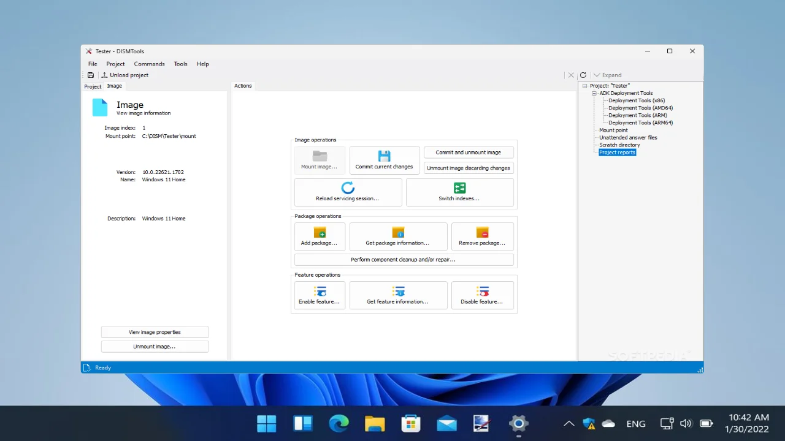The image size is (785, 441).
Task: Open the Project menu
Action: [x=115, y=64]
